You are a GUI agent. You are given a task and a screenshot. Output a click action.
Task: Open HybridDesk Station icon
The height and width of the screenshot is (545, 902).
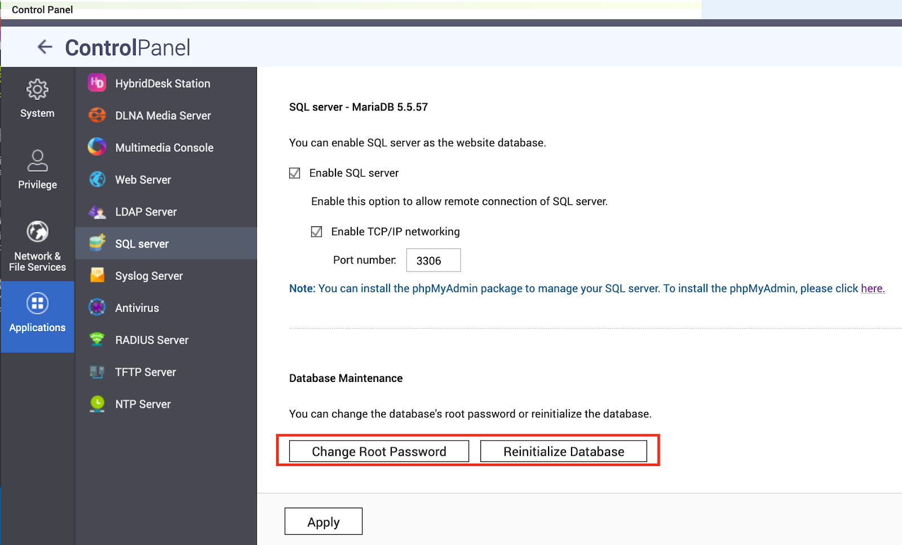[97, 83]
